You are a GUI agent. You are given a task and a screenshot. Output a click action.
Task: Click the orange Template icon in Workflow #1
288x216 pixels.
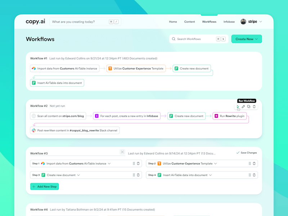110,68
